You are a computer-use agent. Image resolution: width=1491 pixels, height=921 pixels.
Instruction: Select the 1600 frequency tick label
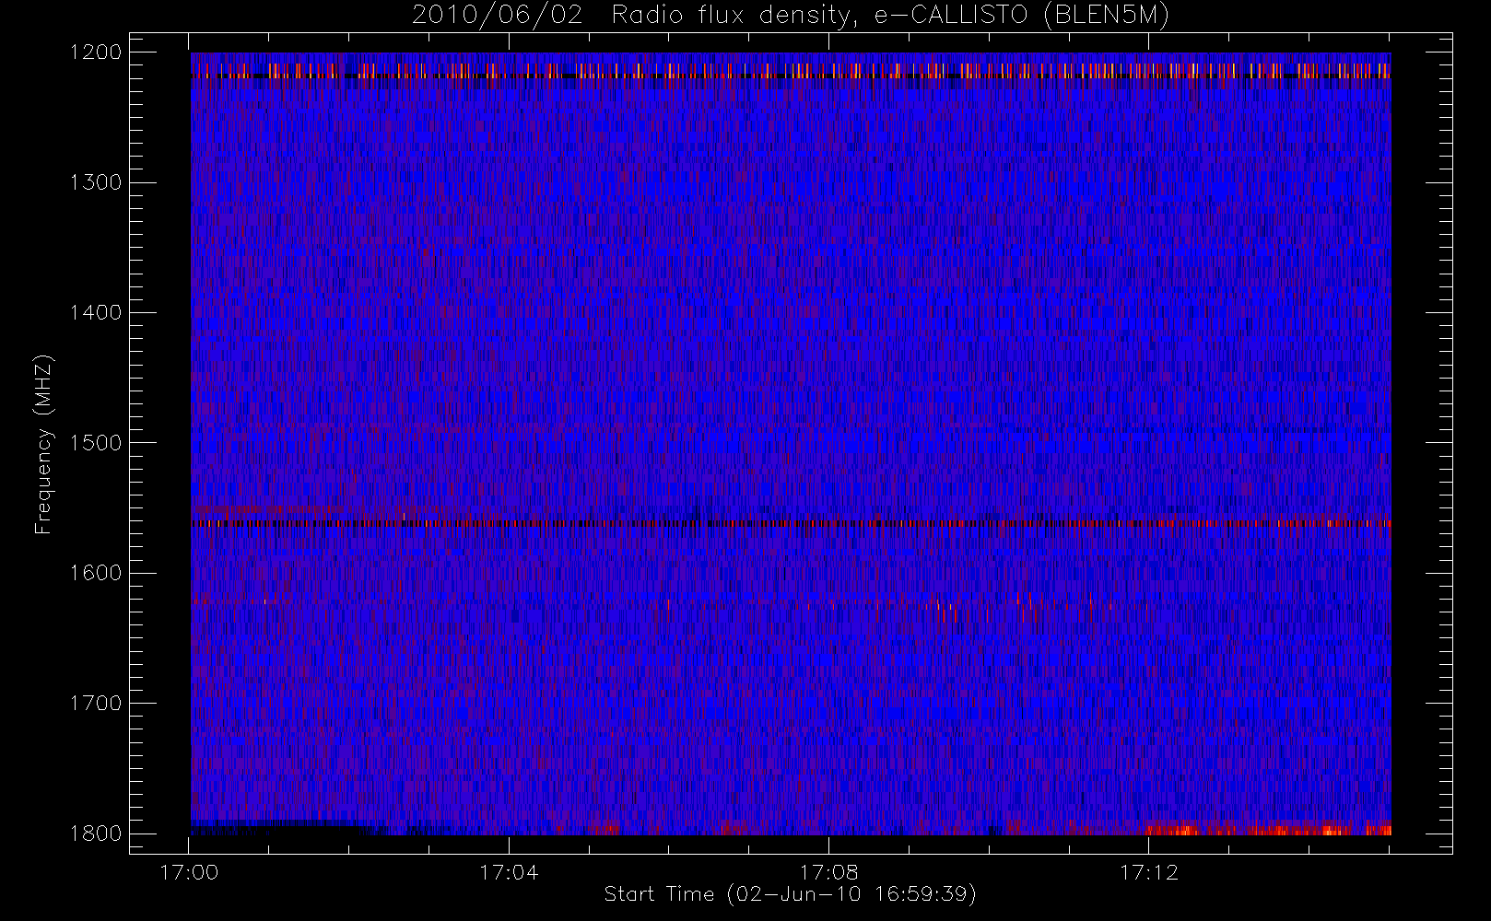(96, 573)
